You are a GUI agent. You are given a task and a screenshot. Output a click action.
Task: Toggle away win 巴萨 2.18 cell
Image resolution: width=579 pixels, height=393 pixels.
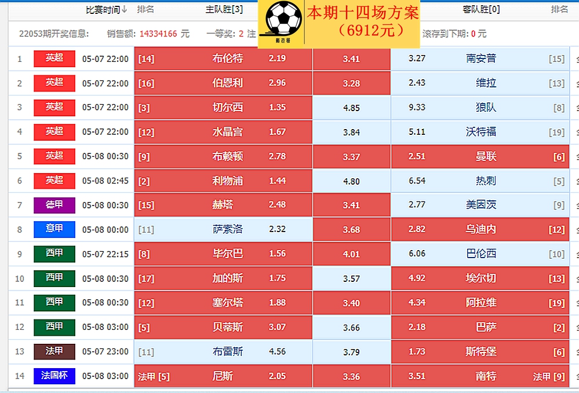click(480, 327)
